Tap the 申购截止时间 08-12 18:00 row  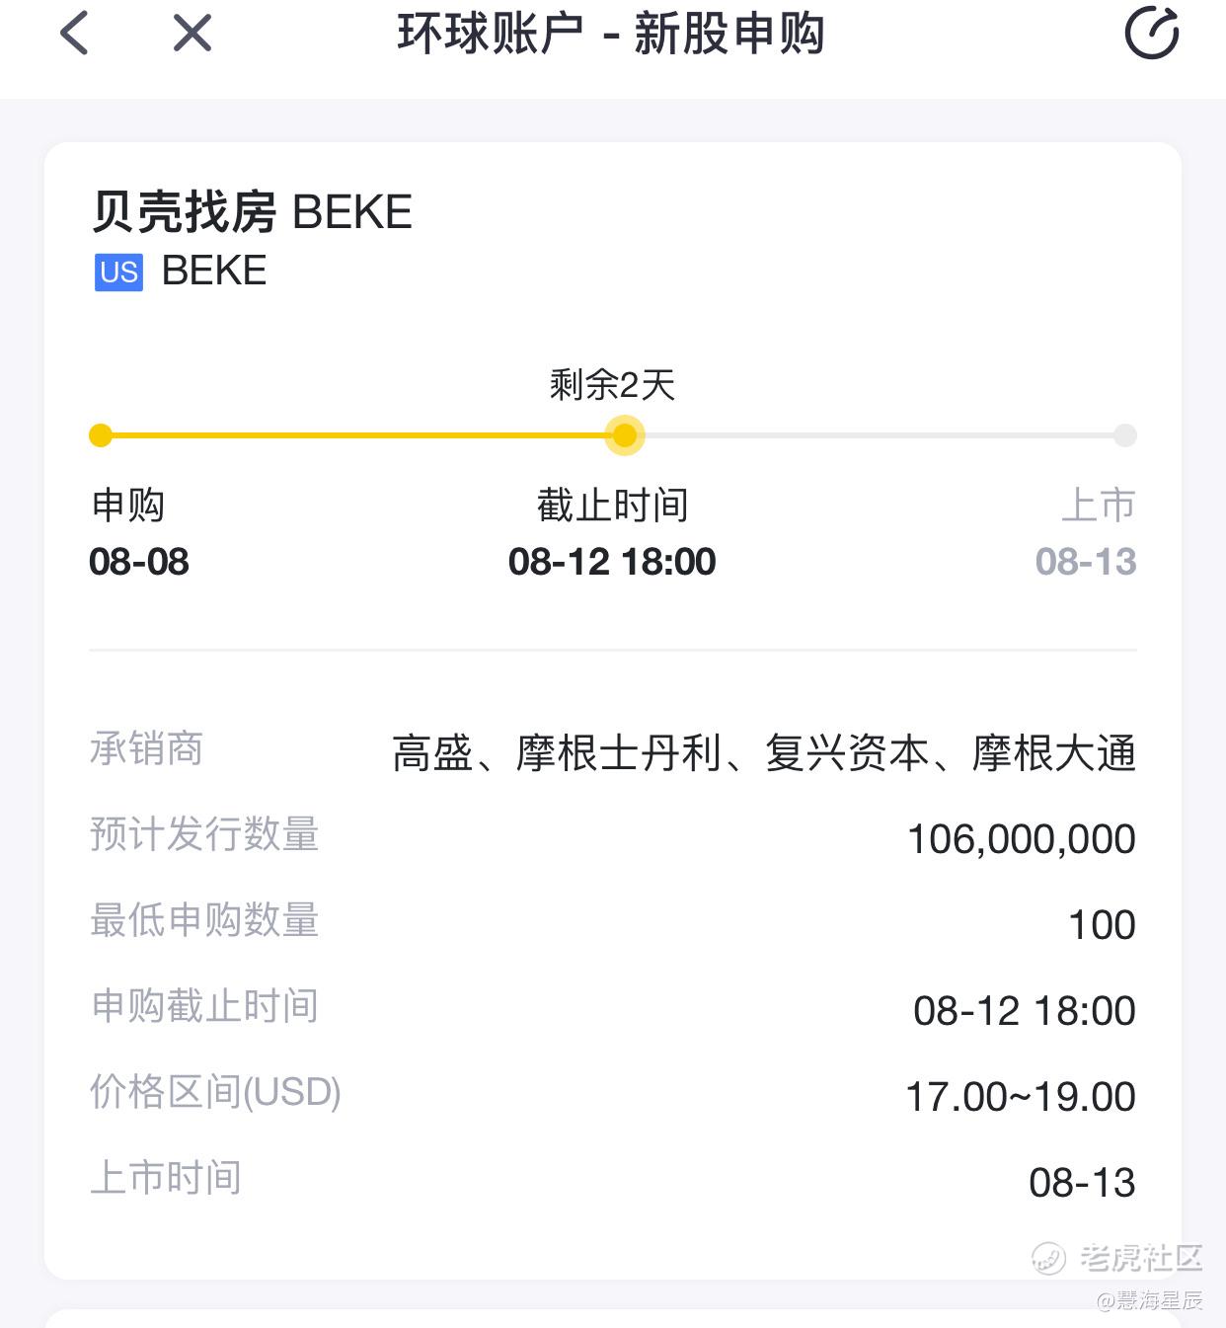[613, 1009]
